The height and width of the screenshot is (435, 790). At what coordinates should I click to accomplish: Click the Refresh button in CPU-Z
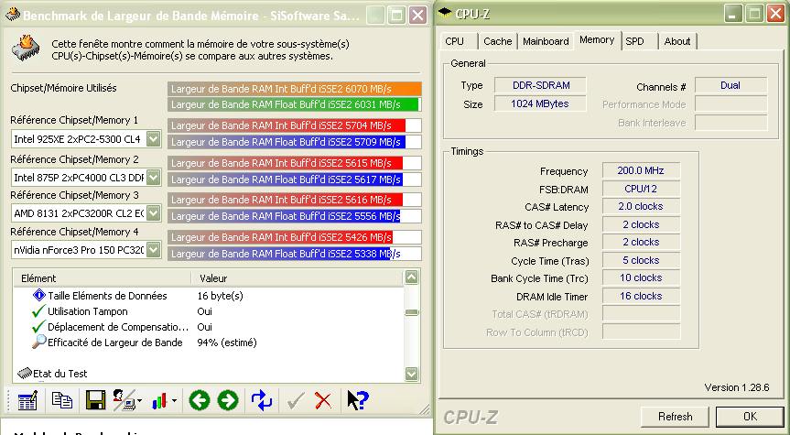(675, 417)
